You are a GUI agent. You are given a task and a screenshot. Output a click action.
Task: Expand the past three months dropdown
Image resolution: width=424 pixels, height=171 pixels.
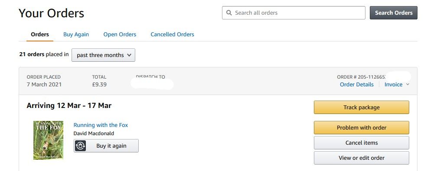pos(103,55)
